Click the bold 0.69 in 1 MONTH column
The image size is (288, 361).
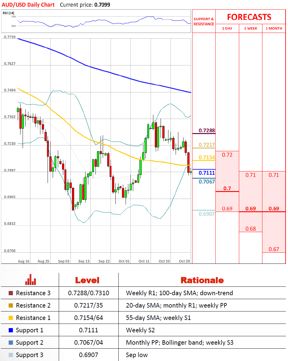[274, 209]
